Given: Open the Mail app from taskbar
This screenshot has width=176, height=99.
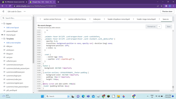Looking at the screenshot, I should coord(93,96).
